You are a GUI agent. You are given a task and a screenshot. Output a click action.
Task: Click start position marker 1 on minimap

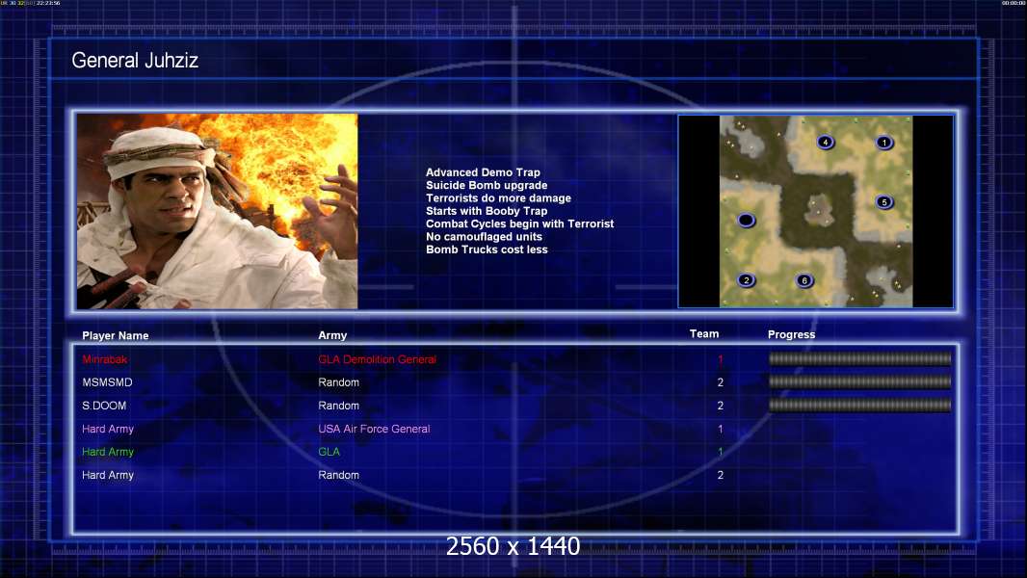pyautogui.click(x=884, y=142)
